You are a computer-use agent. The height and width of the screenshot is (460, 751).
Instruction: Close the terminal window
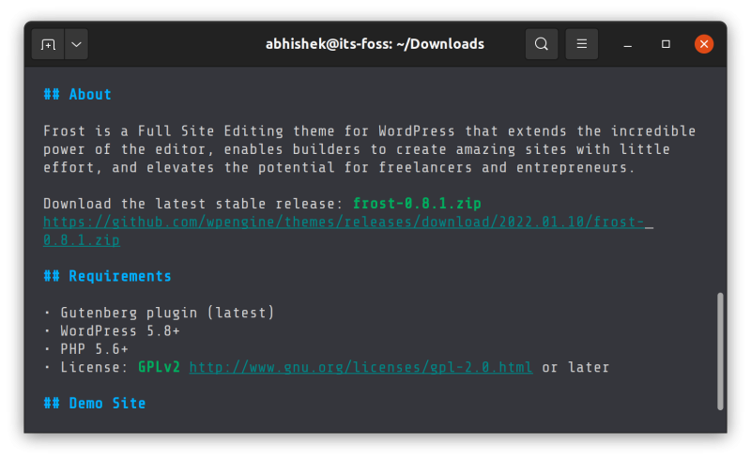tap(704, 44)
